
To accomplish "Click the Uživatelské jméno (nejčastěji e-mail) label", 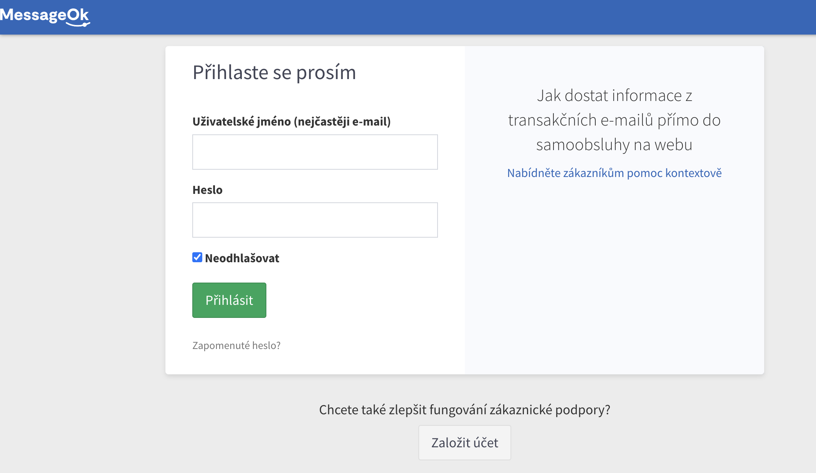I will [x=291, y=122].
